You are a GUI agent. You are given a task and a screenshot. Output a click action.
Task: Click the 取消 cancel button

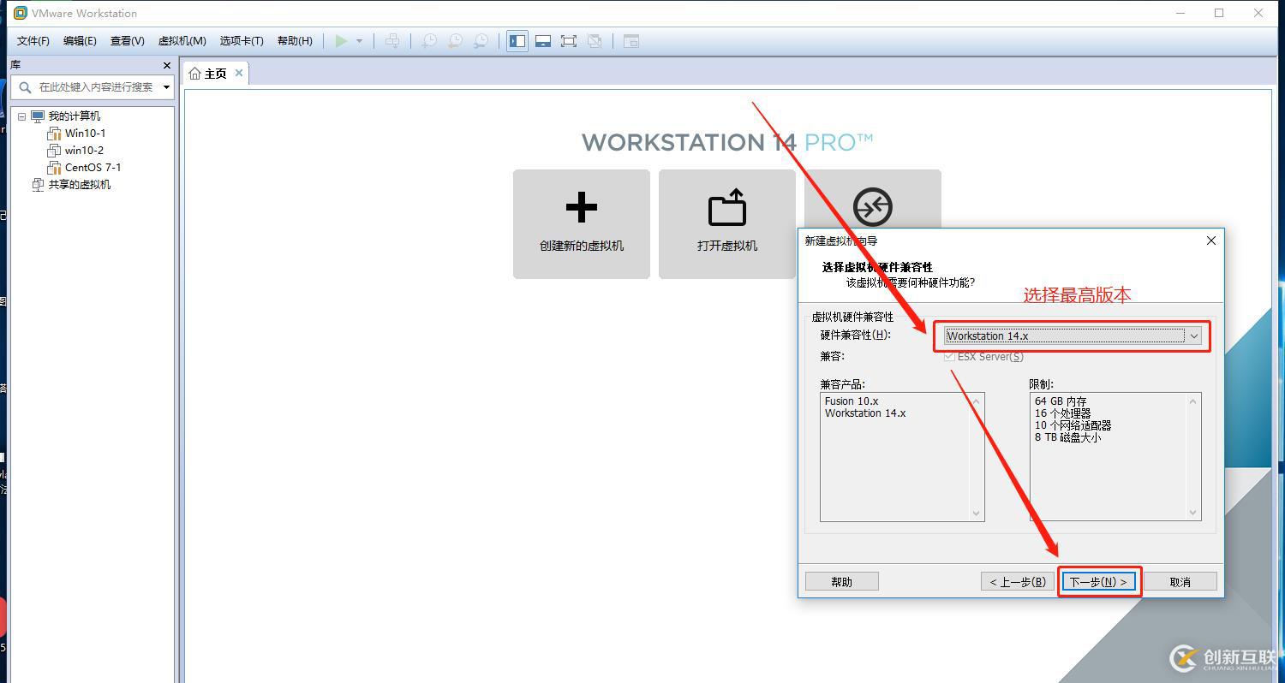tap(1180, 581)
